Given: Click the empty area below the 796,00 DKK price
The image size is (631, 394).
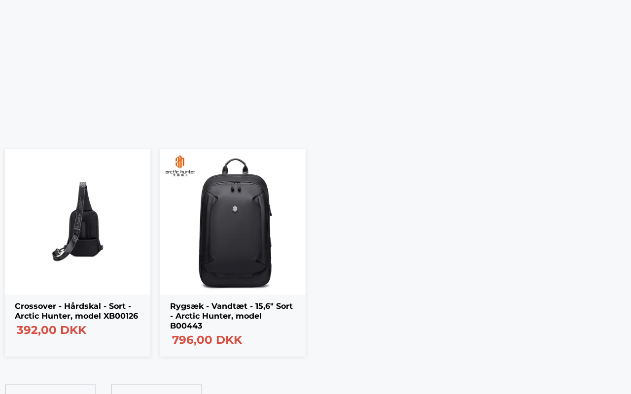Looking at the screenshot, I should 233,352.
